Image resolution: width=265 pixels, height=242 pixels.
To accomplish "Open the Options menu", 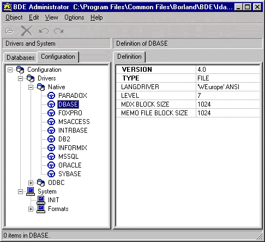I will (74, 17).
